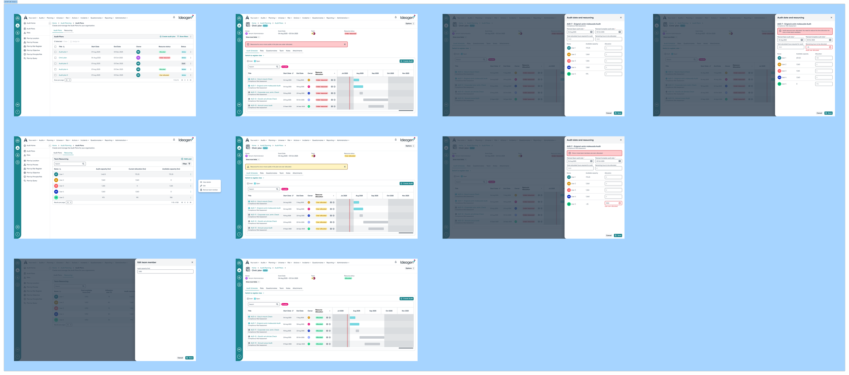Toggle the select-all checkbox in Audit Plans header
The height and width of the screenshot is (375, 849).
[55, 47]
